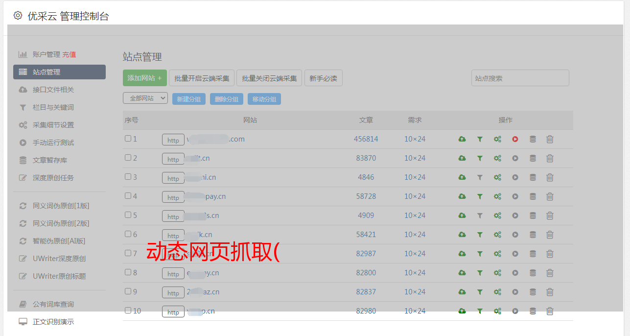Click the 站点搜索 search field

[x=520, y=78]
